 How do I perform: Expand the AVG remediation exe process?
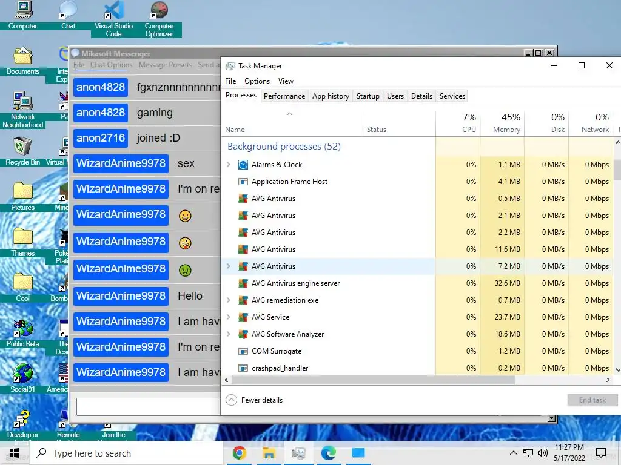[229, 300]
